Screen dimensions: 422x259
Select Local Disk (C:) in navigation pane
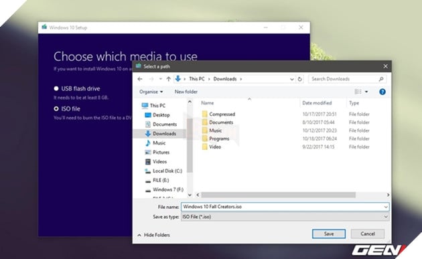(x=167, y=171)
